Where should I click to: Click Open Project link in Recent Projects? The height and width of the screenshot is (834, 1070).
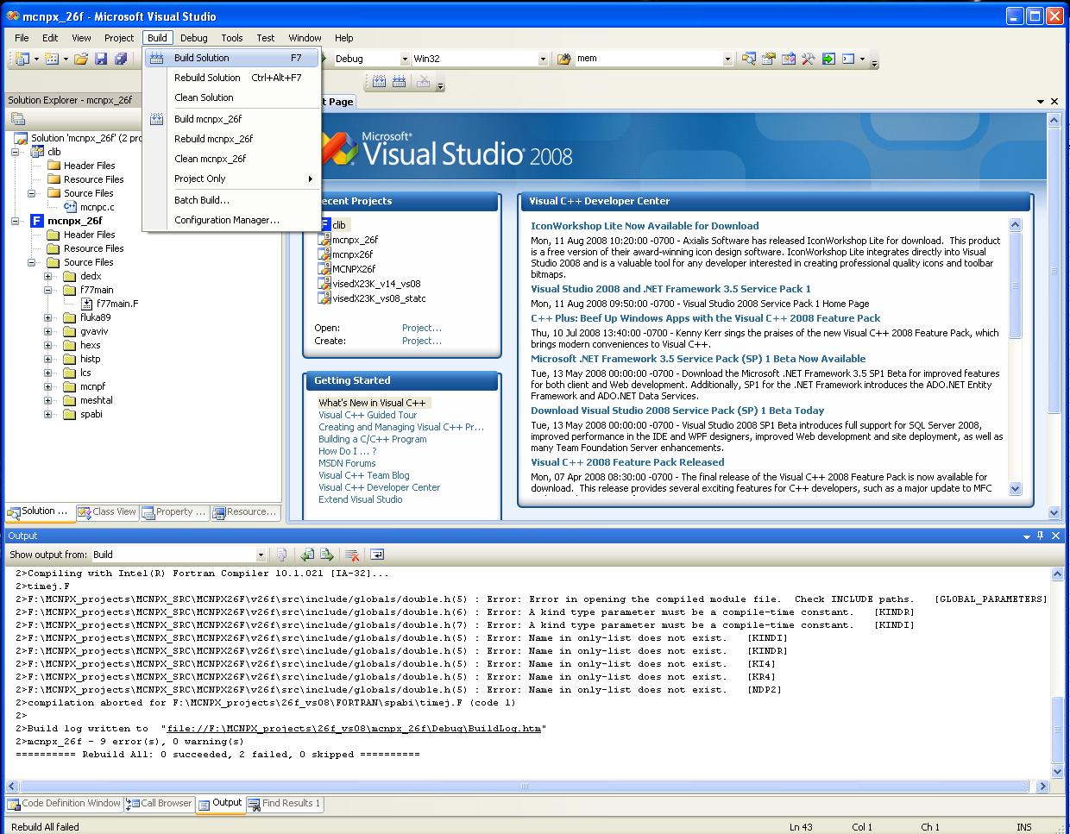[x=422, y=328]
